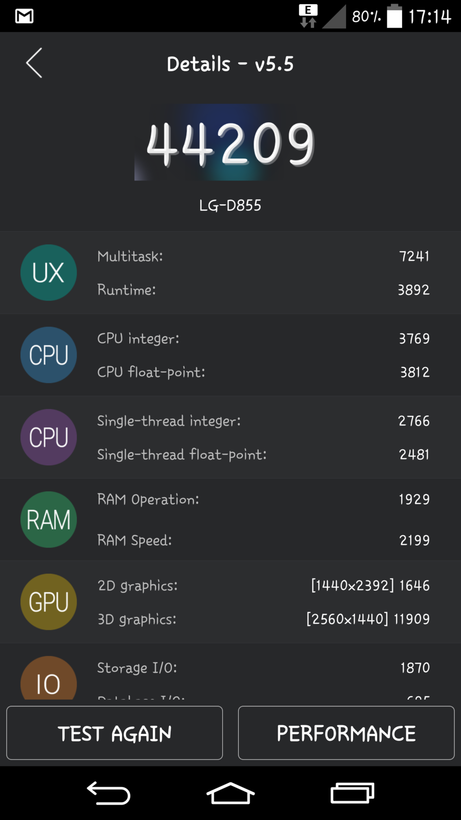Tap the total score 44209
The width and height of the screenshot is (461, 820).
tap(230, 145)
